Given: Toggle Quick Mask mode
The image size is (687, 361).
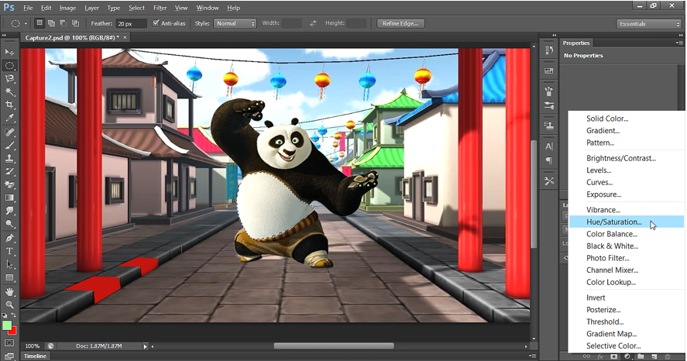Looking at the screenshot, I should 9,342.
